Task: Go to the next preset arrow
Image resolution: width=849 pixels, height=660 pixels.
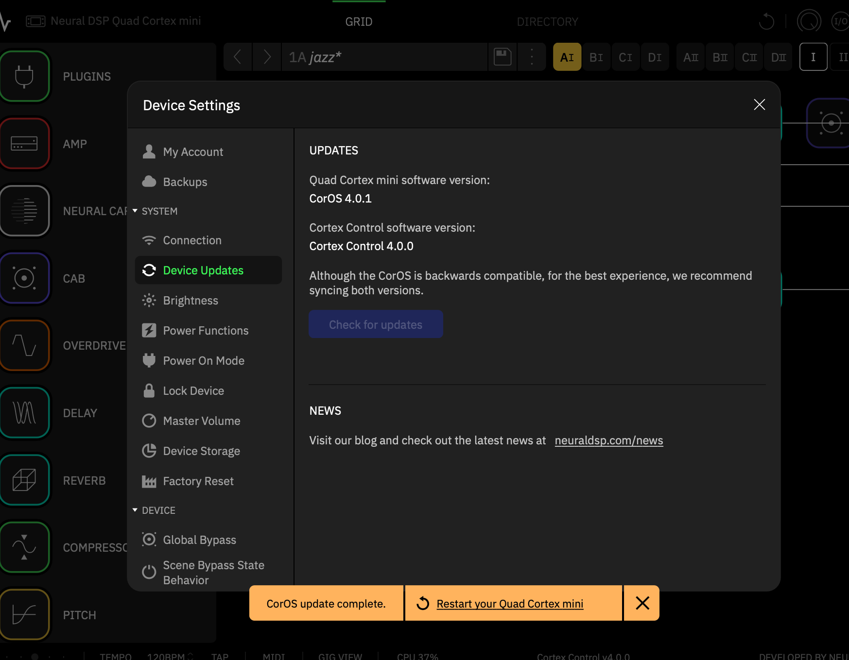Action: pyautogui.click(x=267, y=57)
